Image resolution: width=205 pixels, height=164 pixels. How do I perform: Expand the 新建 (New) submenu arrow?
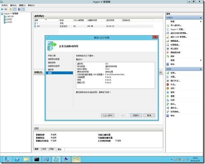(201, 22)
